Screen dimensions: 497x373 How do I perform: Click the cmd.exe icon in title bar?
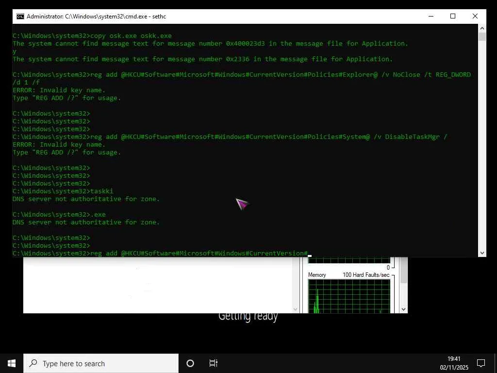point(20,17)
